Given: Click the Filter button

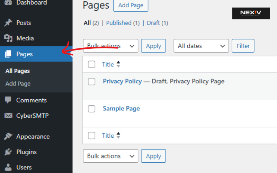Looking at the screenshot, I should 243,46.
